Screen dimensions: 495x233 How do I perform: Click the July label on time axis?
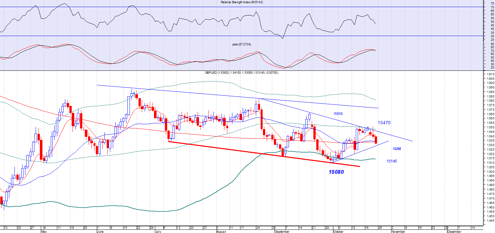click(x=159, y=231)
